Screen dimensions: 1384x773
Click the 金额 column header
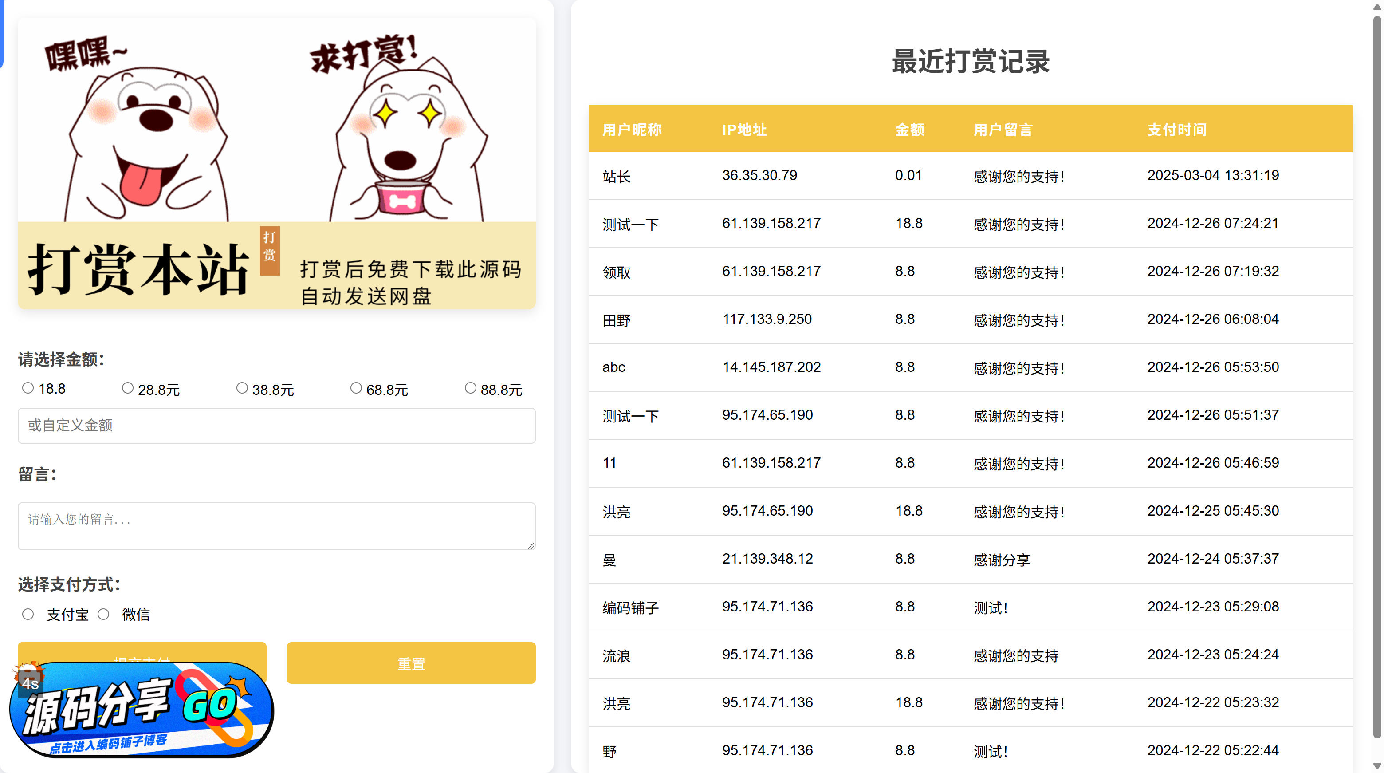909,130
